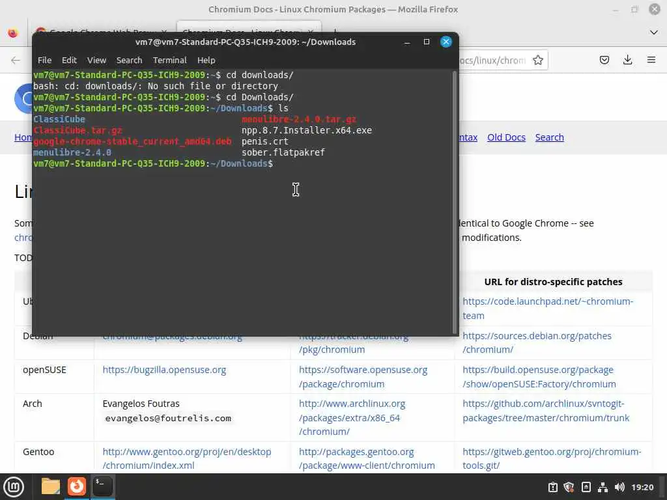Launch Files manager from taskbar

[x=51, y=486]
